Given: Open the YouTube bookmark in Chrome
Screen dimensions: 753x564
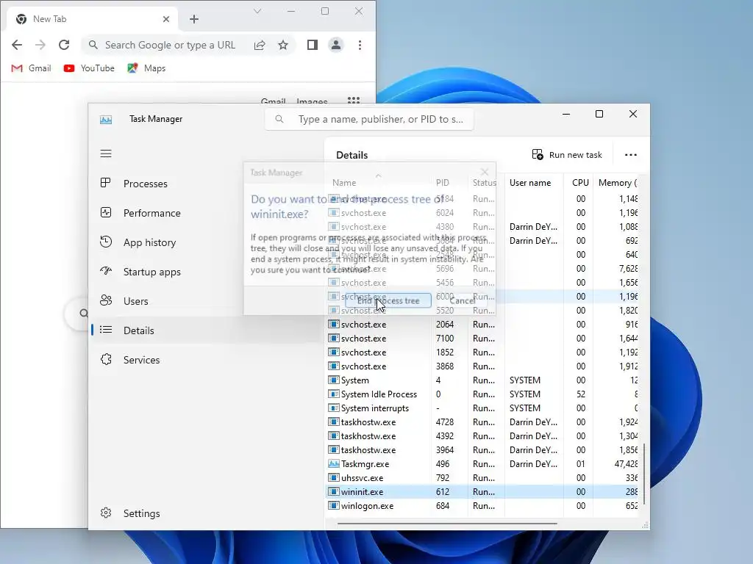Looking at the screenshot, I should point(89,68).
